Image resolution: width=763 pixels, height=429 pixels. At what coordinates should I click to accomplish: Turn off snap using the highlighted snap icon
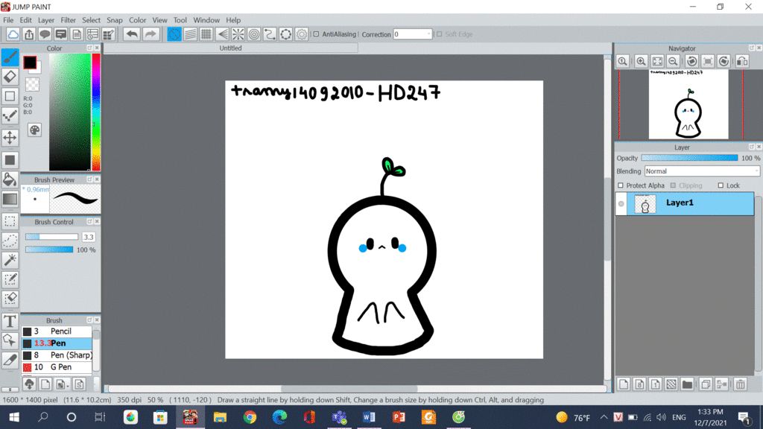[174, 34]
